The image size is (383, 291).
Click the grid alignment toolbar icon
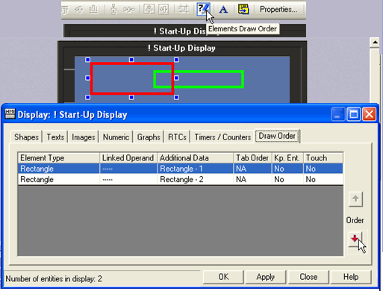184,10
